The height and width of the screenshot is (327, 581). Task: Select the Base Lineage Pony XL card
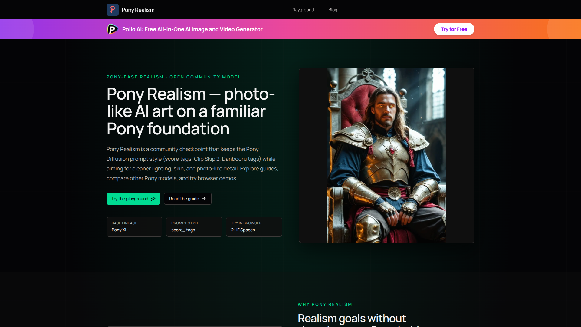[x=134, y=227]
